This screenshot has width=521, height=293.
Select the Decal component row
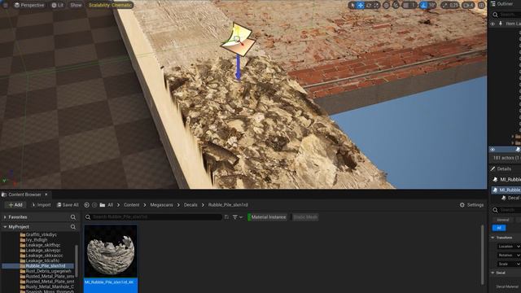point(510,198)
